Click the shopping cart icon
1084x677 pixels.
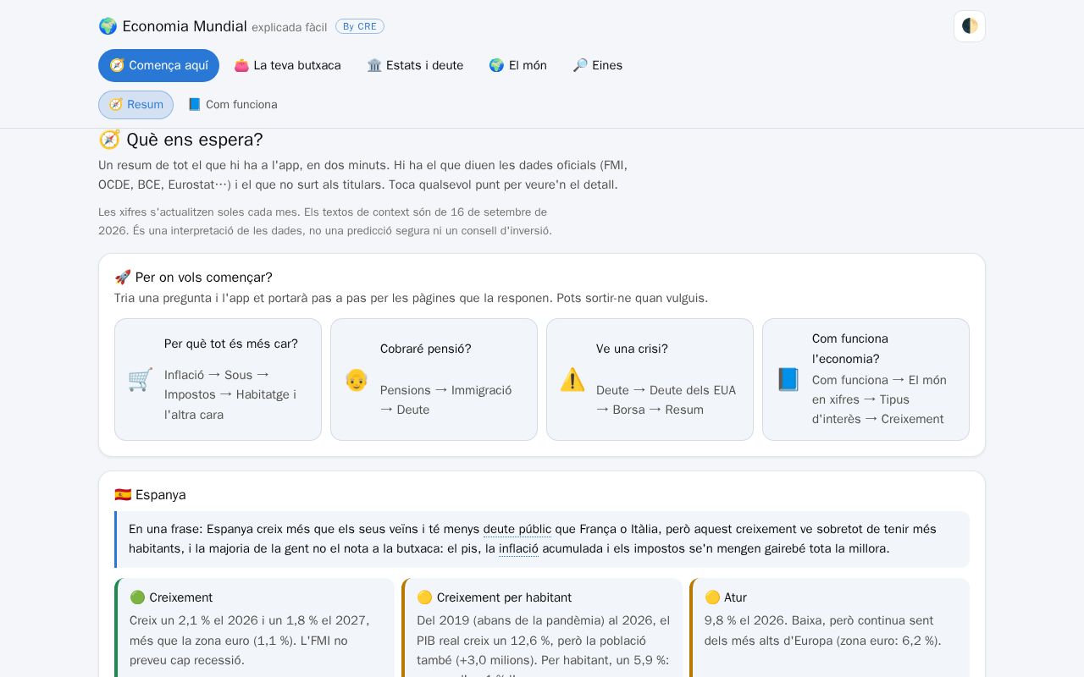(141, 379)
